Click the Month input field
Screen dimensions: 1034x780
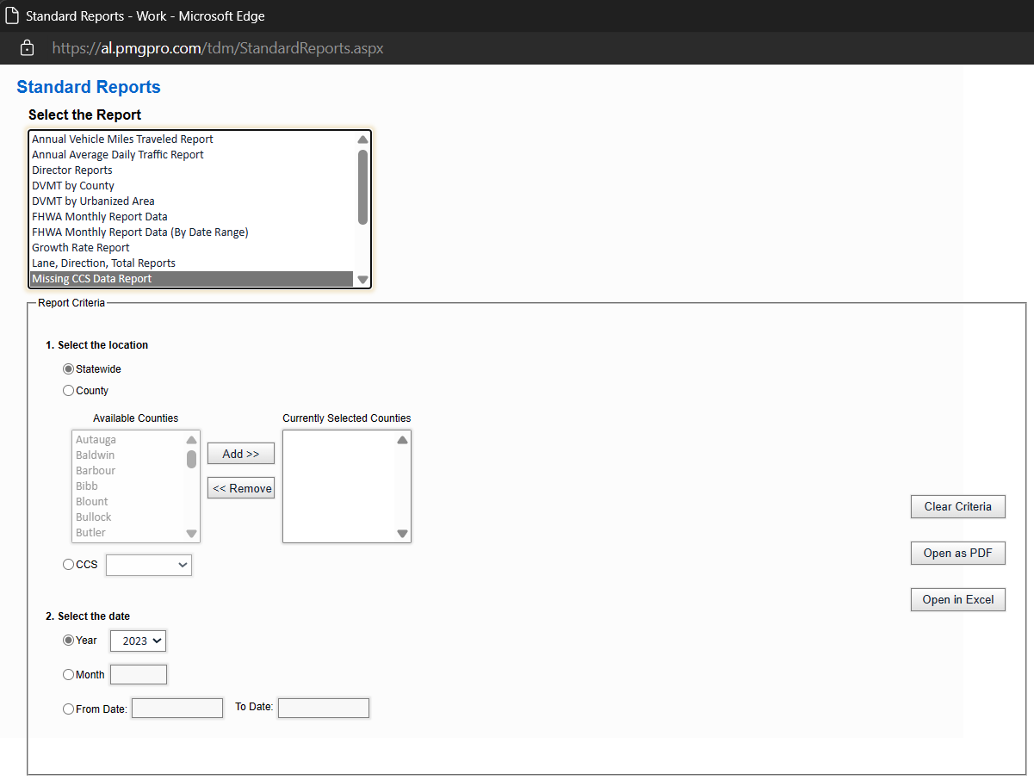(x=139, y=674)
